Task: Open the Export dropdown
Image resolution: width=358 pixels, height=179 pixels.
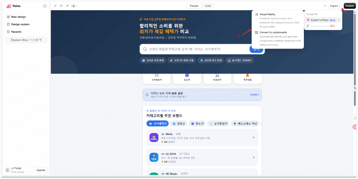Action: 335,6
